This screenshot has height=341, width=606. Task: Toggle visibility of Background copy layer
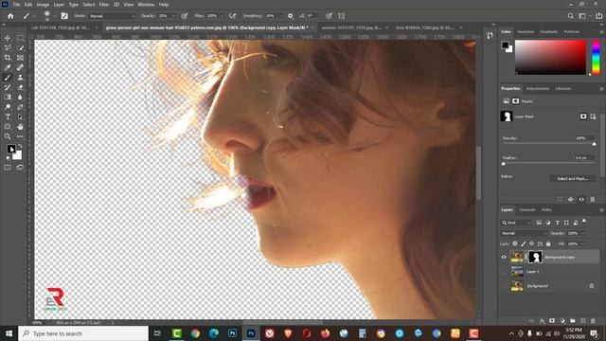click(x=504, y=257)
